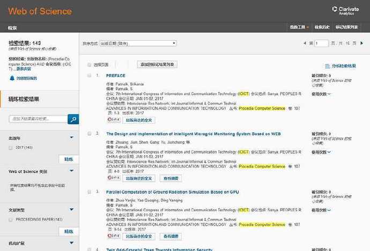Tick the select page checkbox
Viewport: 370px width, 251px height.
click(x=89, y=65)
